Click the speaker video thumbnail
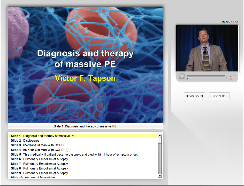Screen dimensions: 244x186 click(x=207, y=48)
